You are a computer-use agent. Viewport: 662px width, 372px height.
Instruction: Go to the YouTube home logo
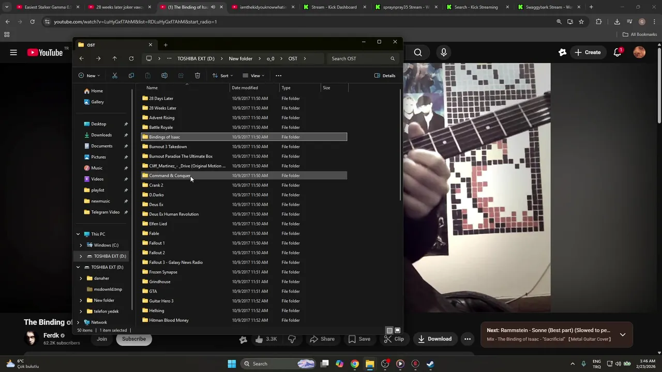click(45, 52)
